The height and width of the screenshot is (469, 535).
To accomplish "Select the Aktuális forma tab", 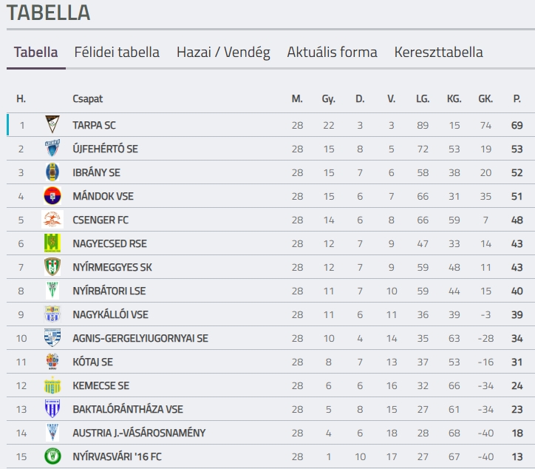I will point(332,53).
